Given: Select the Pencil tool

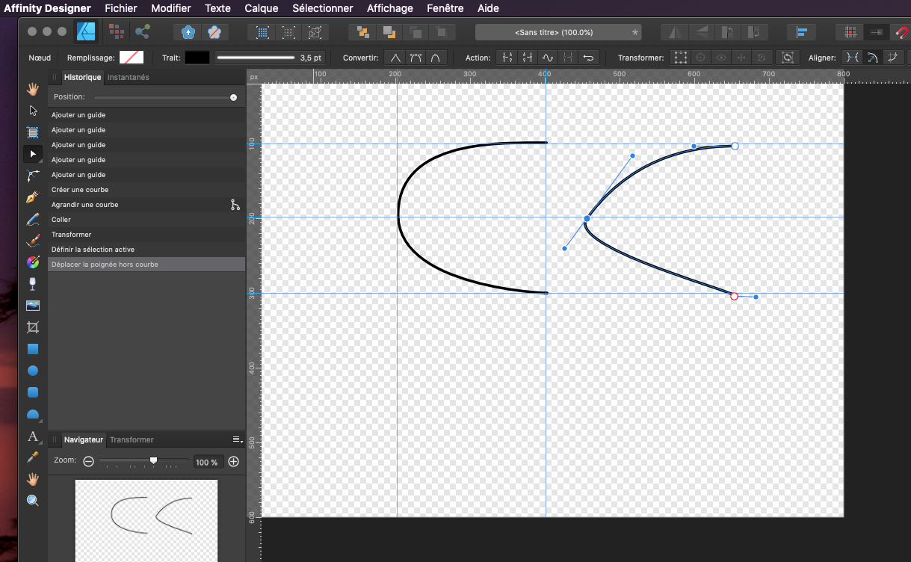Looking at the screenshot, I should [x=33, y=219].
